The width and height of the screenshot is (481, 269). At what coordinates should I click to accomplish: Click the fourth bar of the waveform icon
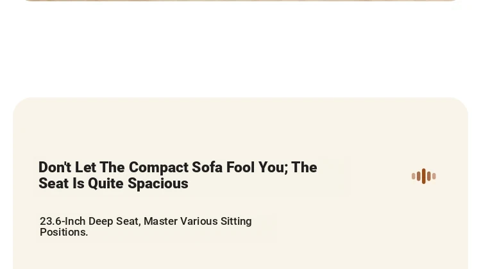pos(429,176)
